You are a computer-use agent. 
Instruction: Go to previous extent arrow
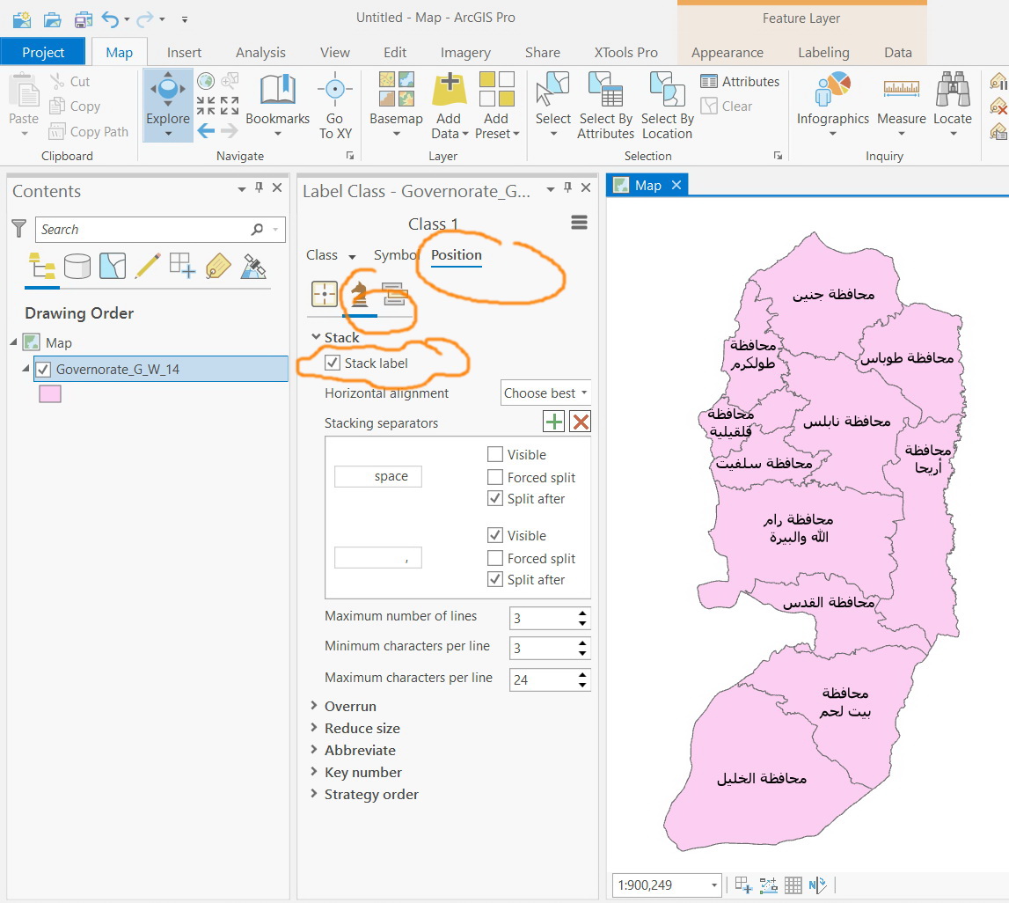206,131
